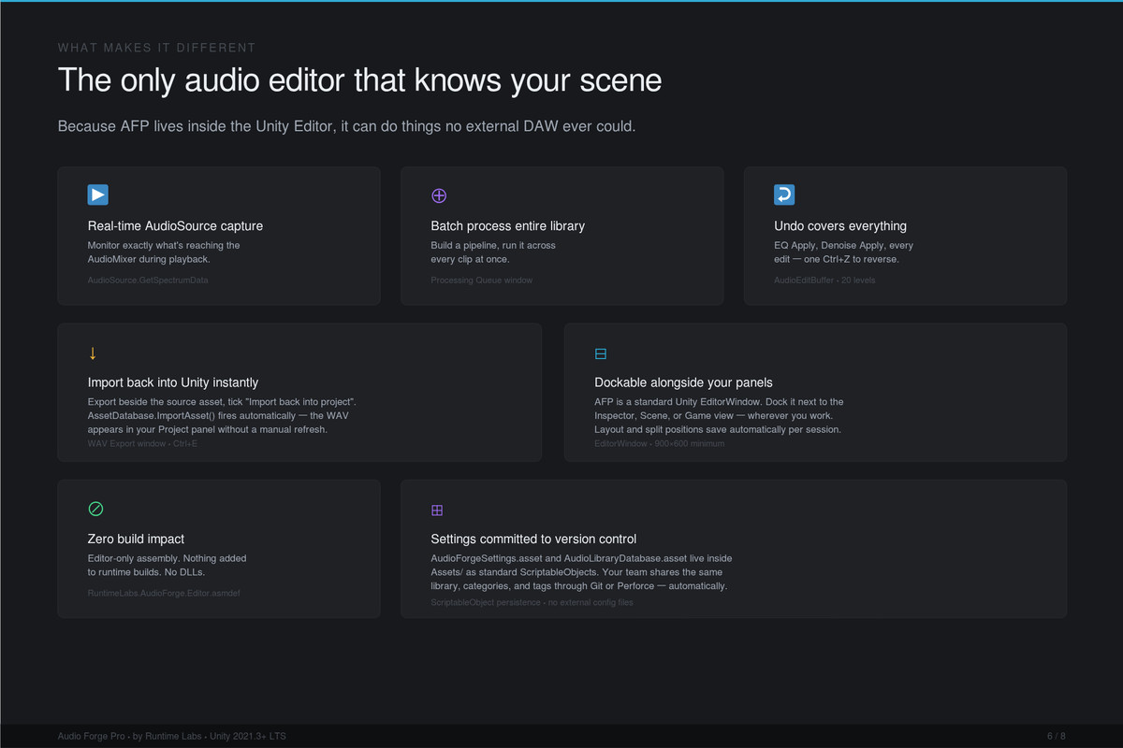This screenshot has height=748, width=1123.
Task: Click the blue play icon for AudioSource capture
Action: click(98, 194)
